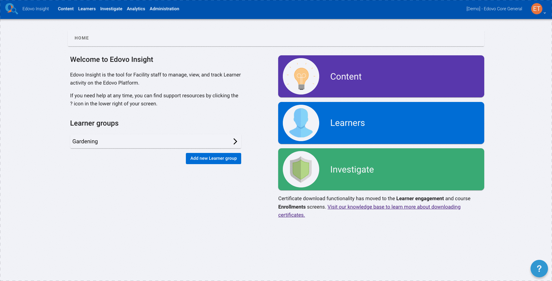Open the blue help question mark button
Viewport: 552px width, 281px height.
(539, 269)
